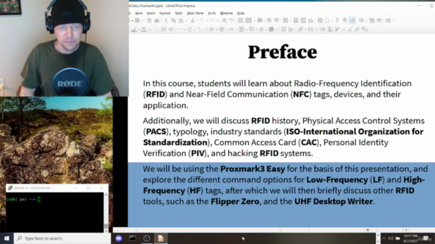Click LibreOffice Impress taskbar icon
Image resolution: width=435 pixels, height=244 pixels.
[x=160, y=238]
